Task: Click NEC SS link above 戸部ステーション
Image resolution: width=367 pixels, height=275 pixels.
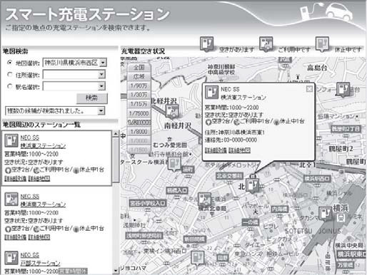Action: click(x=30, y=255)
